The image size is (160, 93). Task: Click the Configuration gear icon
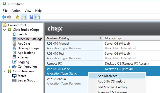14,67
